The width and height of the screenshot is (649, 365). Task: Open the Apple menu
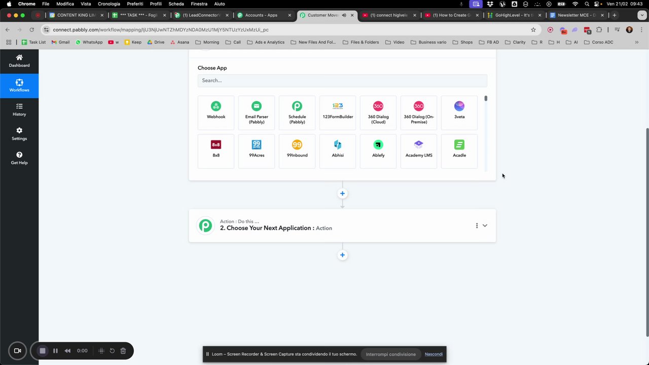coord(9,4)
